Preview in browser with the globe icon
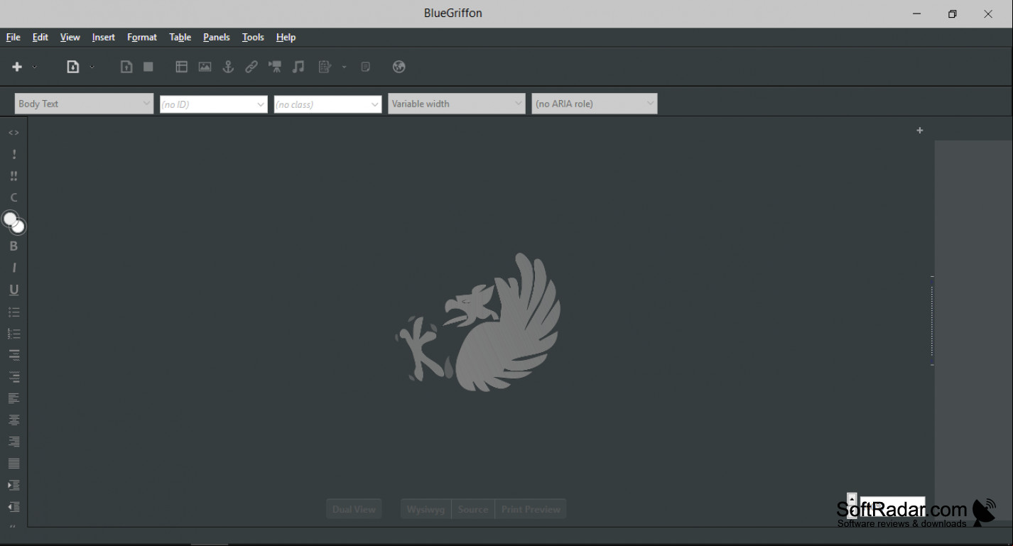The height and width of the screenshot is (546, 1013). pyautogui.click(x=399, y=67)
